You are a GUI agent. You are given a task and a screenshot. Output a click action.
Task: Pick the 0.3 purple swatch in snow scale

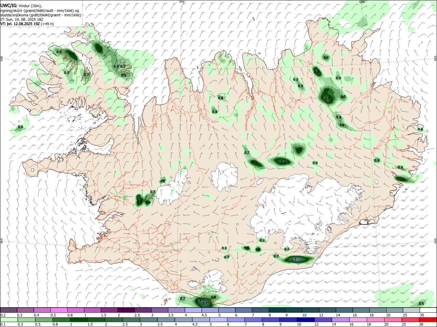pyautogui.click(x=25, y=310)
